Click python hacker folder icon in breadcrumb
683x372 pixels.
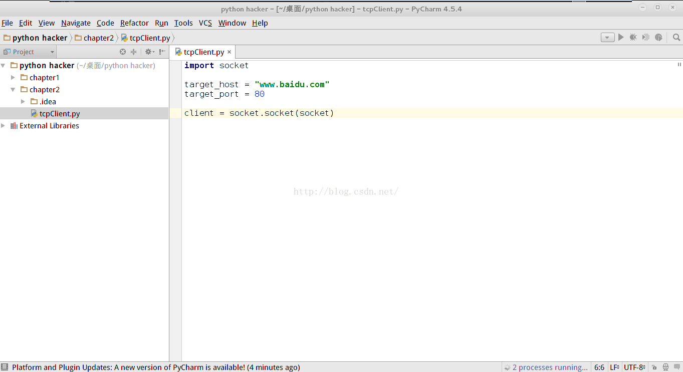coord(7,38)
